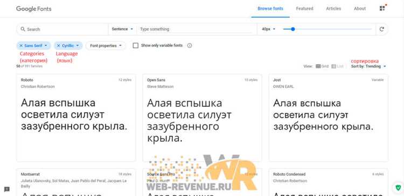Viewport: 404px width, 196px height.
Task: Go to Featured tab
Action: [x=304, y=9]
